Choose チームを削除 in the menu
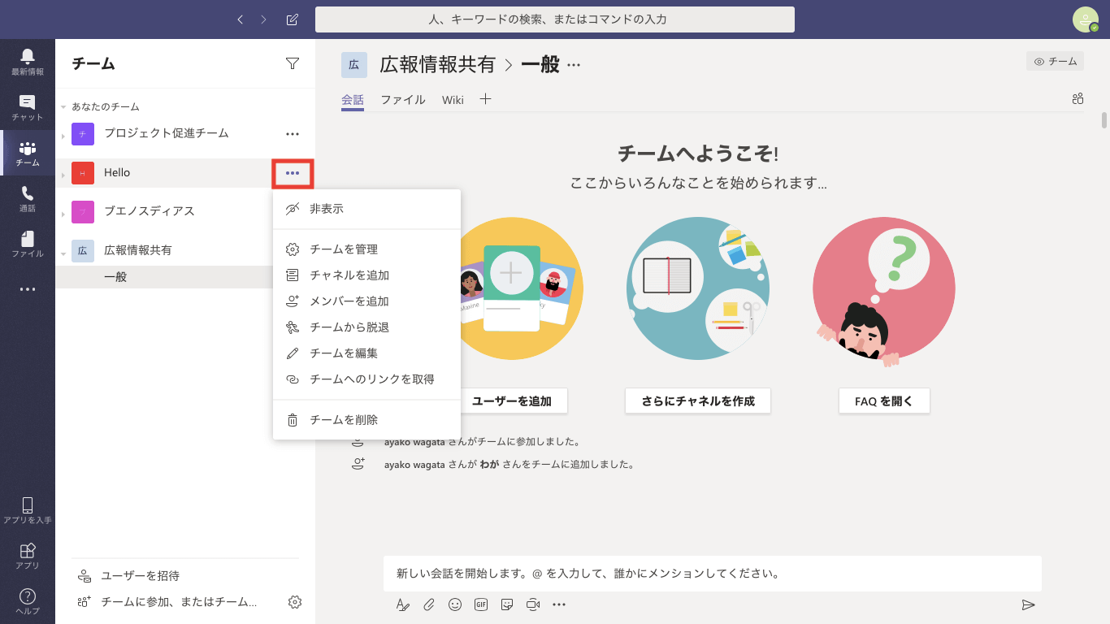The image size is (1110, 624). (344, 420)
